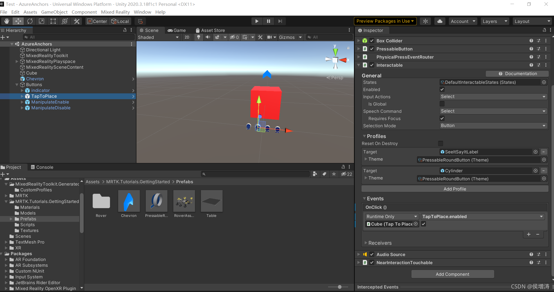Click search by type icon in Project
The width and height of the screenshot is (554, 292).
coord(315,174)
